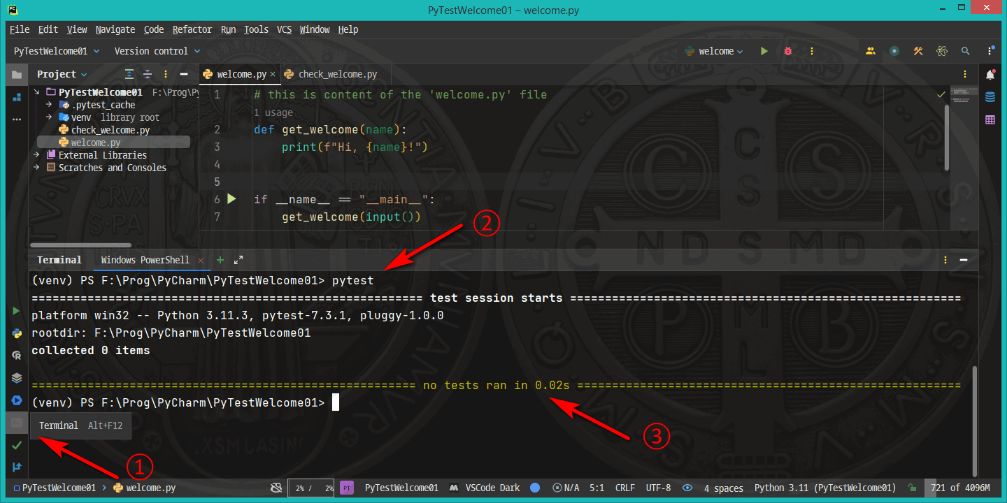
Task: Close the Windows PowerShell terminal tab
Action: click(x=201, y=260)
